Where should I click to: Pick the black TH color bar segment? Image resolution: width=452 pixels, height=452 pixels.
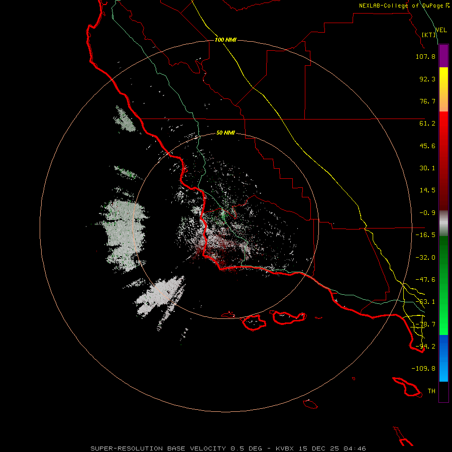click(443, 391)
